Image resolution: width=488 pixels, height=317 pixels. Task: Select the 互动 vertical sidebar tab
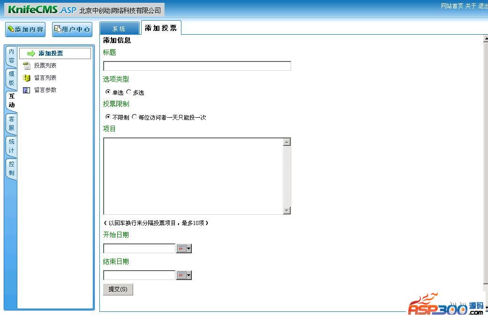tap(11, 100)
